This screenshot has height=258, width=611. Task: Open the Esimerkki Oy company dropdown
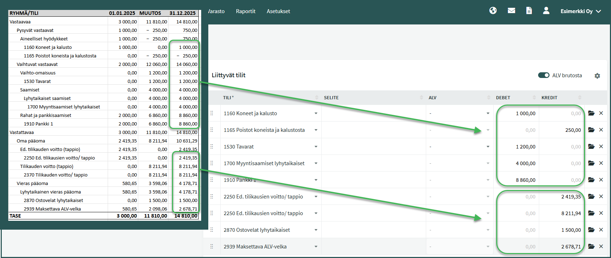(x=580, y=11)
